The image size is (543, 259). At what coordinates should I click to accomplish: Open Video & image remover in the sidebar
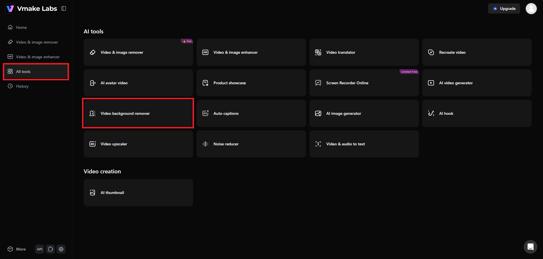(36, 42)
